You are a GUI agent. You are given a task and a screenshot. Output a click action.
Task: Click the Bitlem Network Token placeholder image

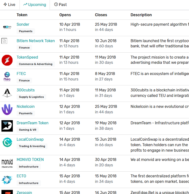[4, 41]
